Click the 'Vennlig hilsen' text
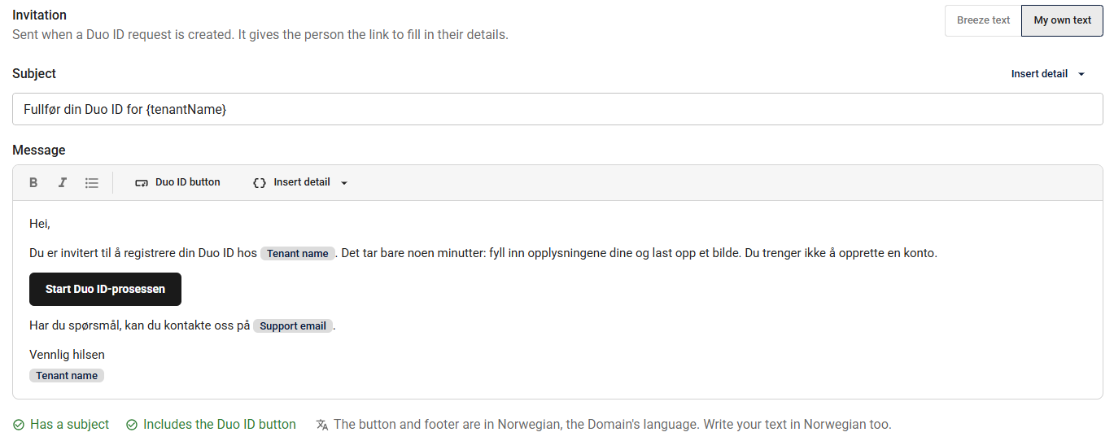Viewport: 1114px width, 441px height. pyautogui.click(x=67, y=355)
